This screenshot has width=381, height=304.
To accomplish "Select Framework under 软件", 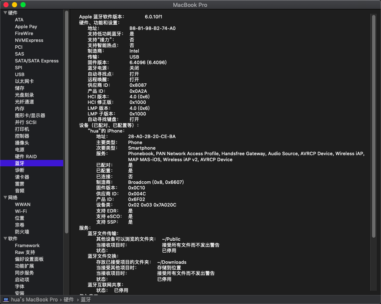I will (x=27, y=245).
